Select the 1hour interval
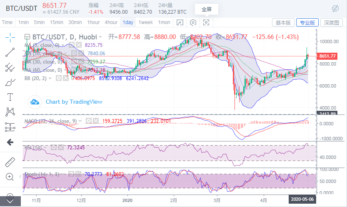The image size is (347, 207). [93, 22]
